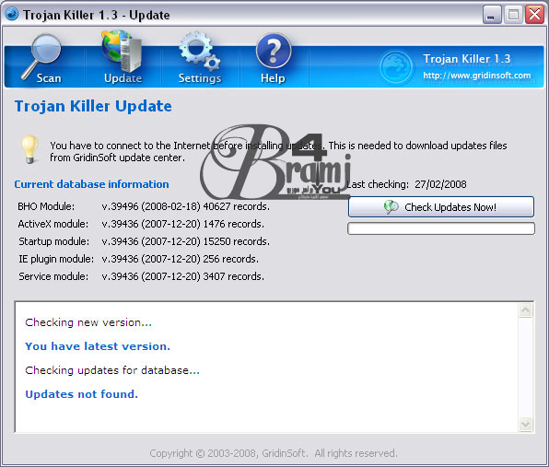The width and height of the screenshot is (549, 467).
Task: Open the http://www.gridinsoft.com link
Action: [477, 76]
